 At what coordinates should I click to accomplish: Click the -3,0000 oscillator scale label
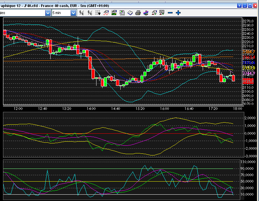click(250, 156)
